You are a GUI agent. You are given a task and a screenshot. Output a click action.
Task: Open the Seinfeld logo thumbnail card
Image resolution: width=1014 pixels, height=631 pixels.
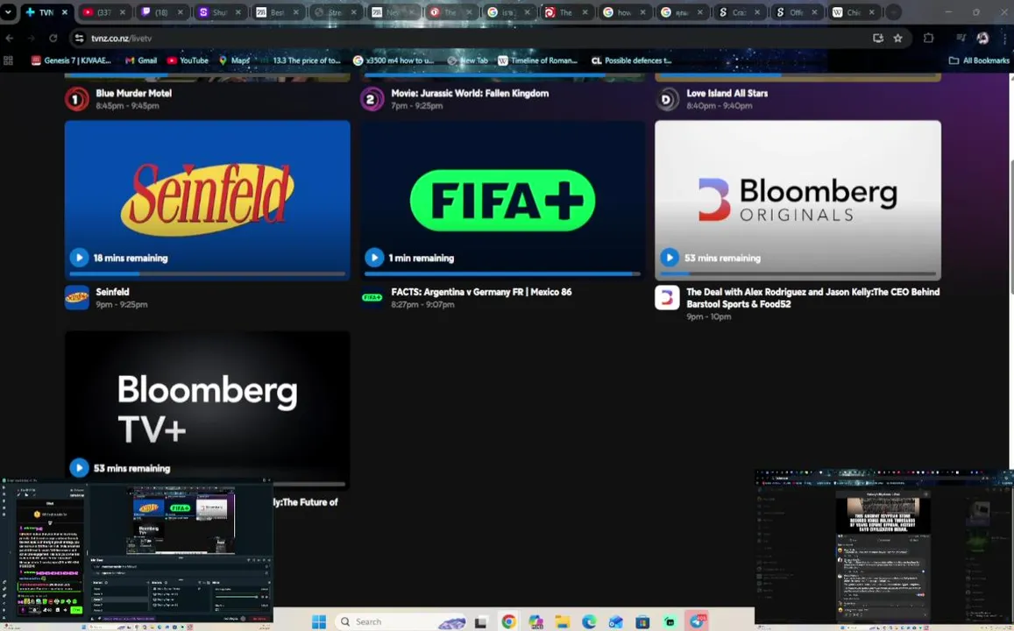click(207, 200)
